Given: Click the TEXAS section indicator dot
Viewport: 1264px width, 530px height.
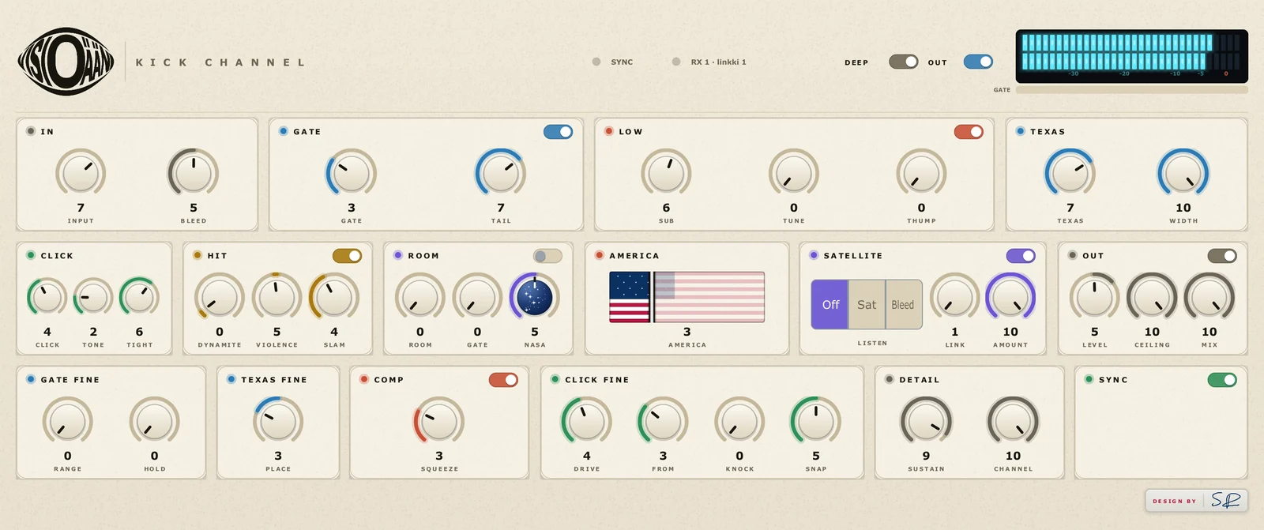Looking at the screenshot, I should click(x=1021, y=131).
